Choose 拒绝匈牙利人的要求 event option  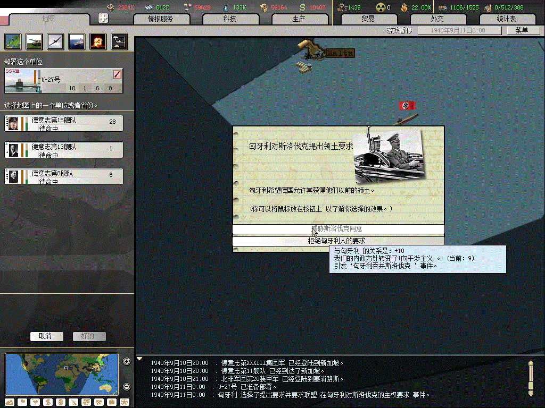click(338, 241)
